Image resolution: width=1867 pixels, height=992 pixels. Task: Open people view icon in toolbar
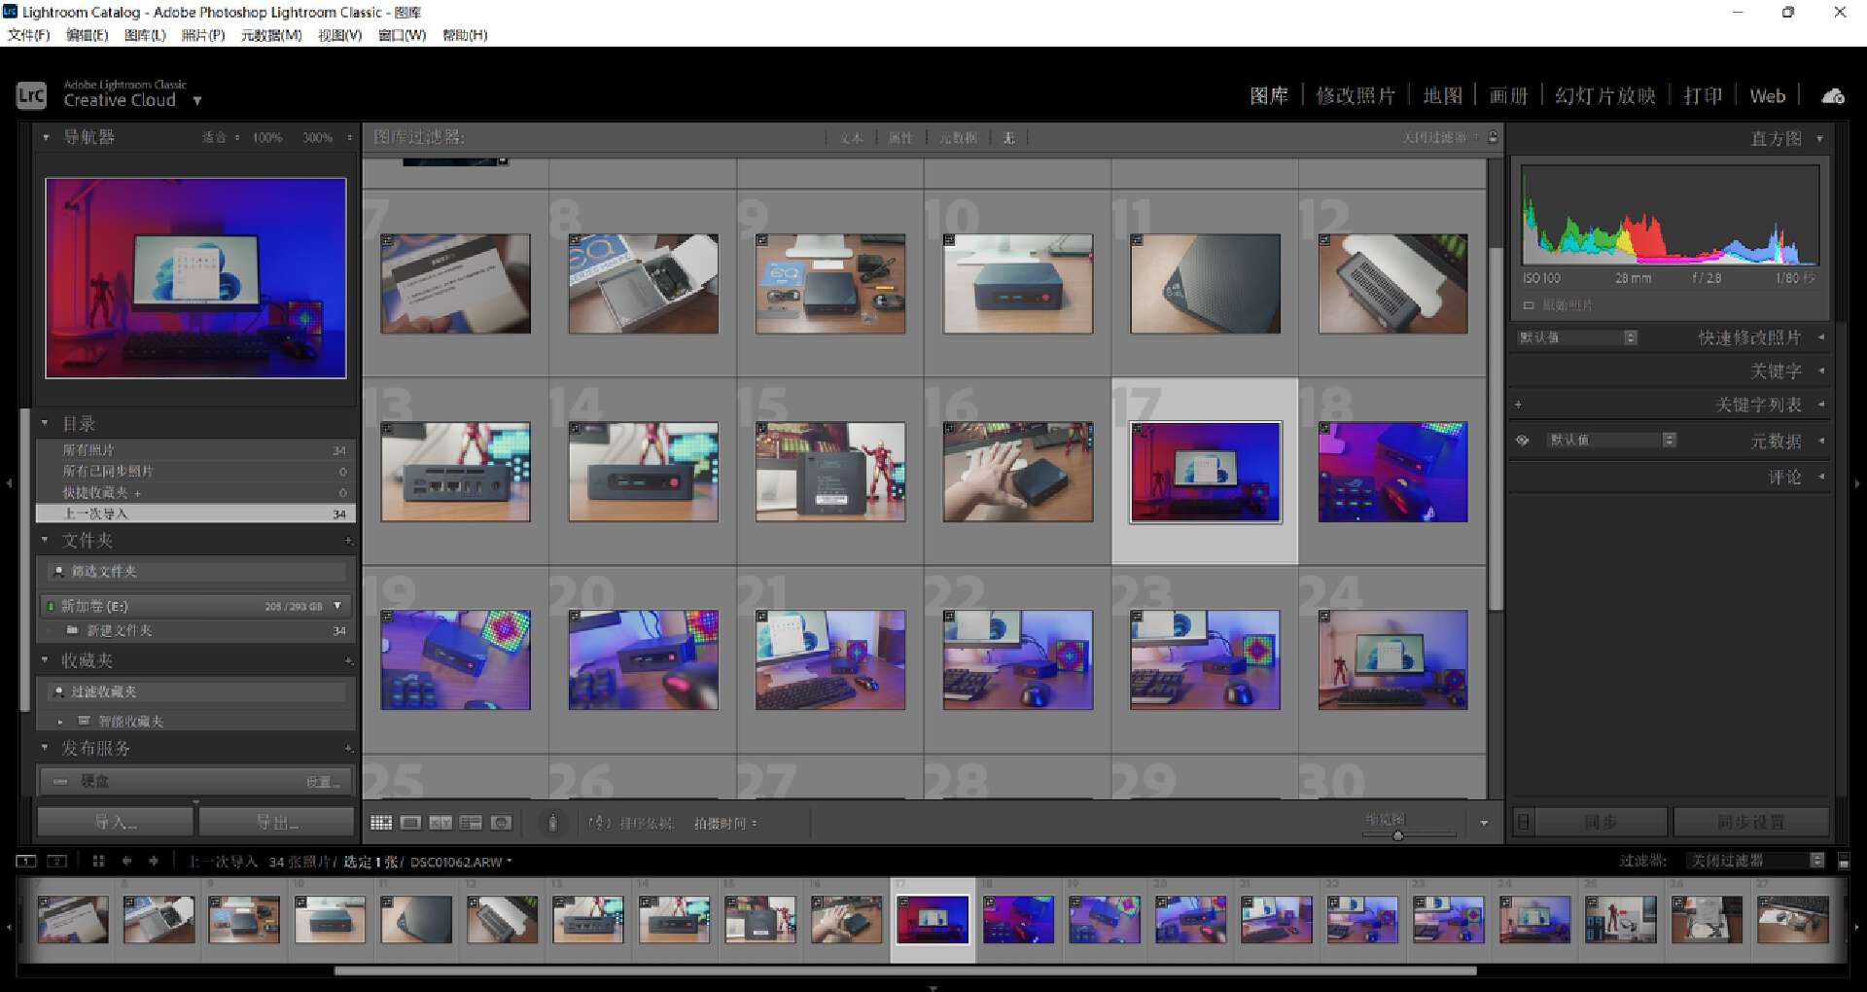501,823
